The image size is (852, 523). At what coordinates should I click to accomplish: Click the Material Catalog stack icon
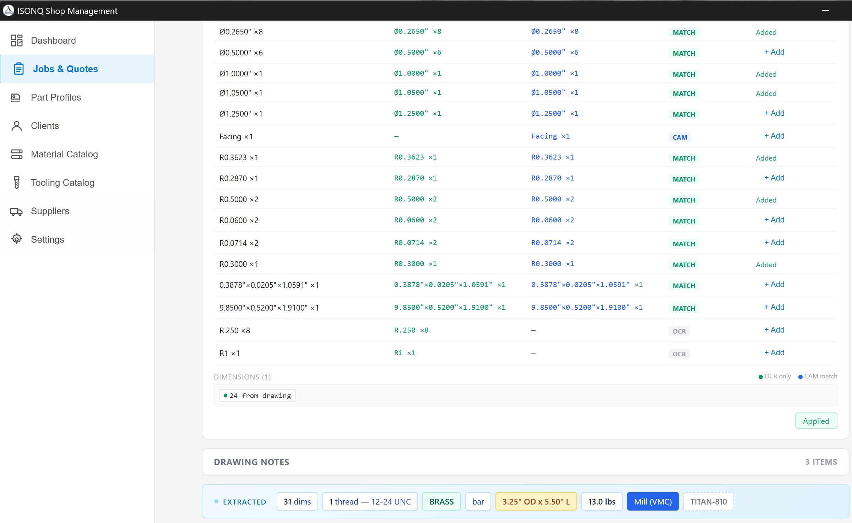pyautogui.click(x=16, y=154)
